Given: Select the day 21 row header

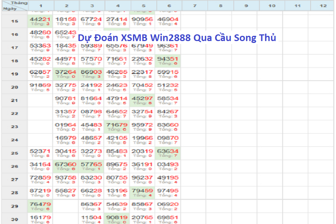Looking at the screenshot, I should click(x=15, y=100).
